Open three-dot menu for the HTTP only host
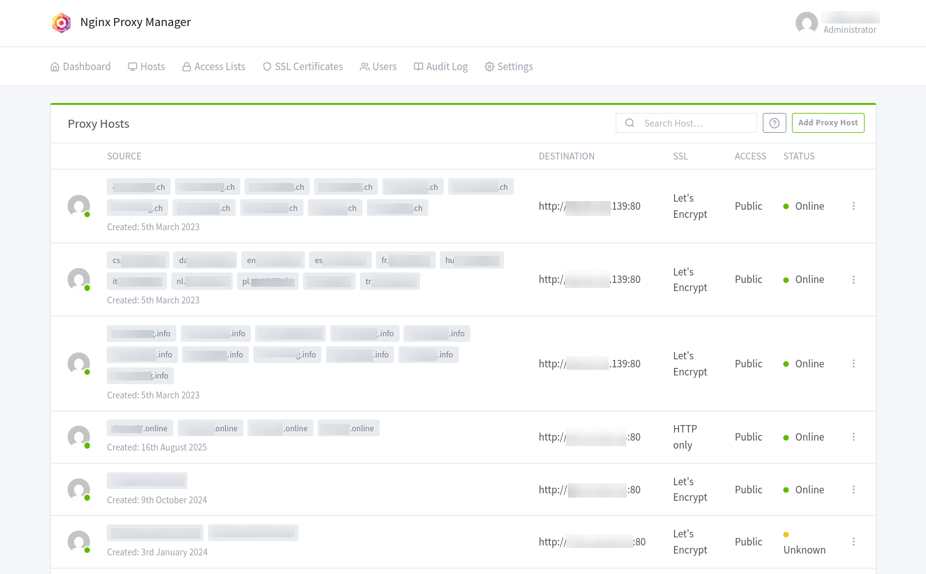The width and height of the screenshot is (926, 574). pyautogui.click(x=853, y=437)
